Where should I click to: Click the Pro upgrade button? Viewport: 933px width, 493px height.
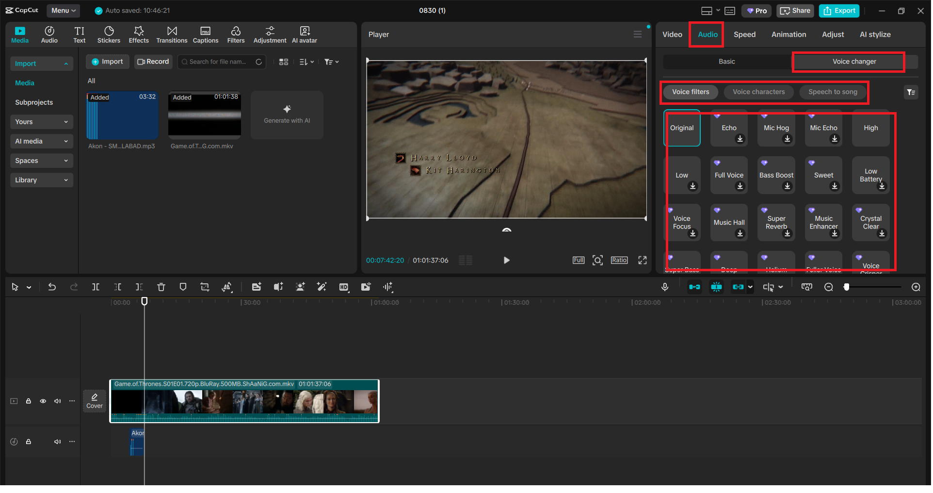click(x=757, y=11)
